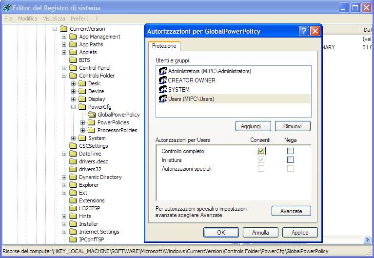Click the Display folder icon
This screenshot has height=258, width=374.
[82, 99]
